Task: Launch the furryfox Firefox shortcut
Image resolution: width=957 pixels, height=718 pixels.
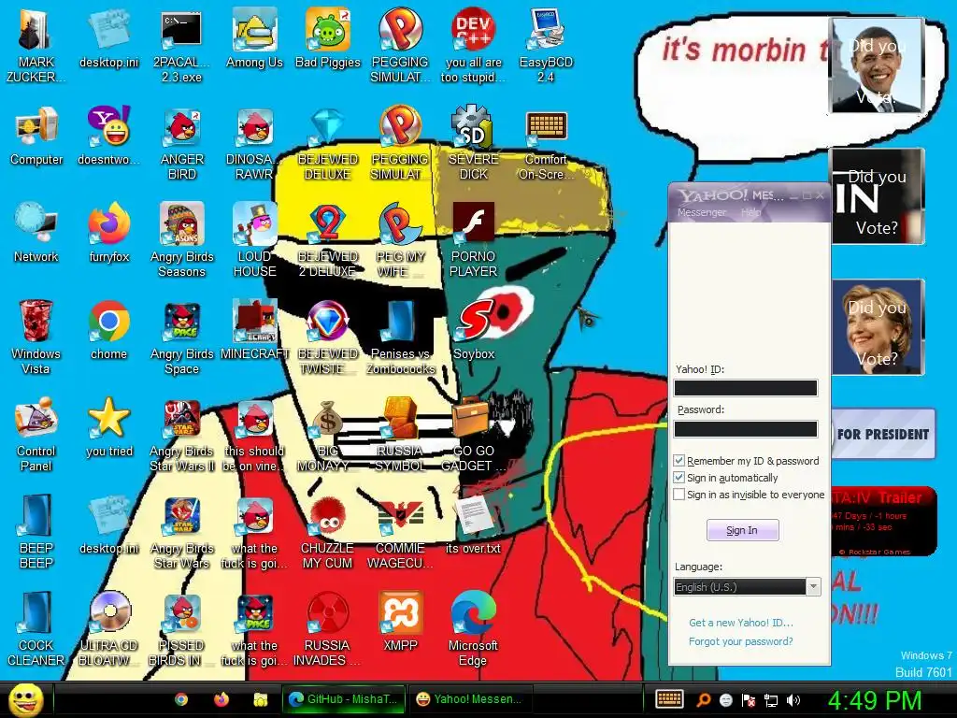Action: point(109,233)
